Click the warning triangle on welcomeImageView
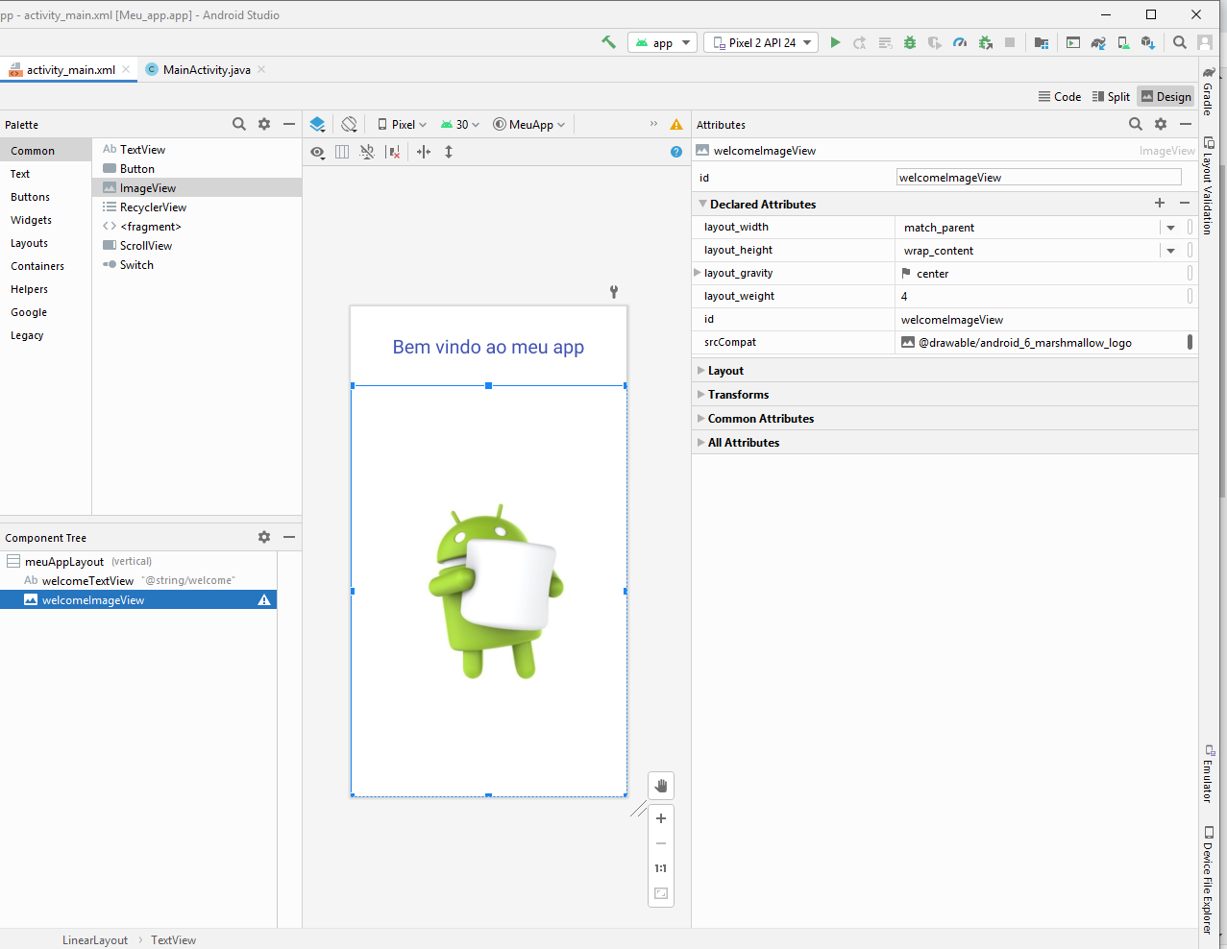The height and width of the screenshot is (949, 1227). (264, 600)
